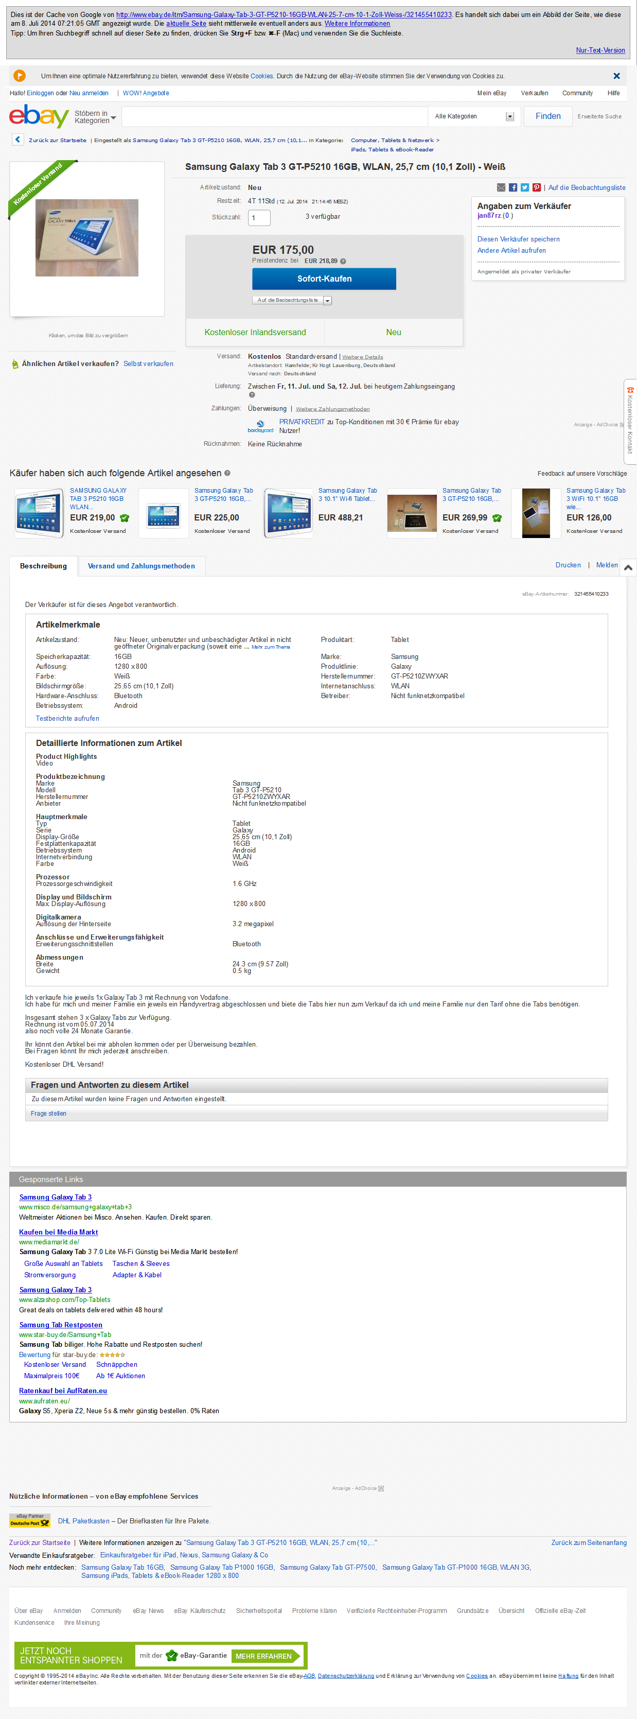
Task: Open the Einloggen link
Action: click(40, 93)
